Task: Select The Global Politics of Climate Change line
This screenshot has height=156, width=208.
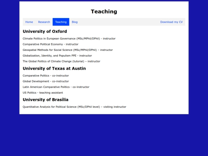Action: tap(61, 61)
